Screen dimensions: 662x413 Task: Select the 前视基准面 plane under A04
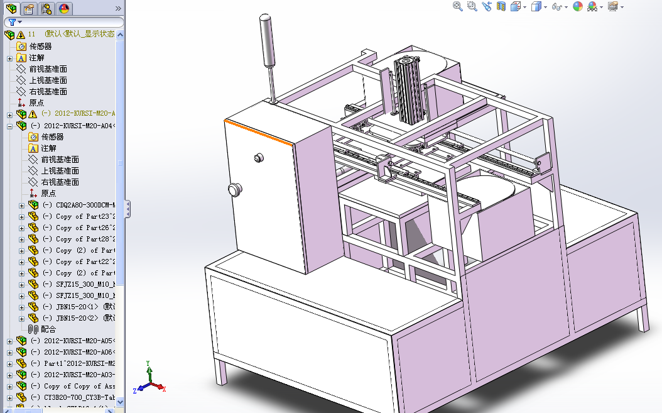pos(60,160)
